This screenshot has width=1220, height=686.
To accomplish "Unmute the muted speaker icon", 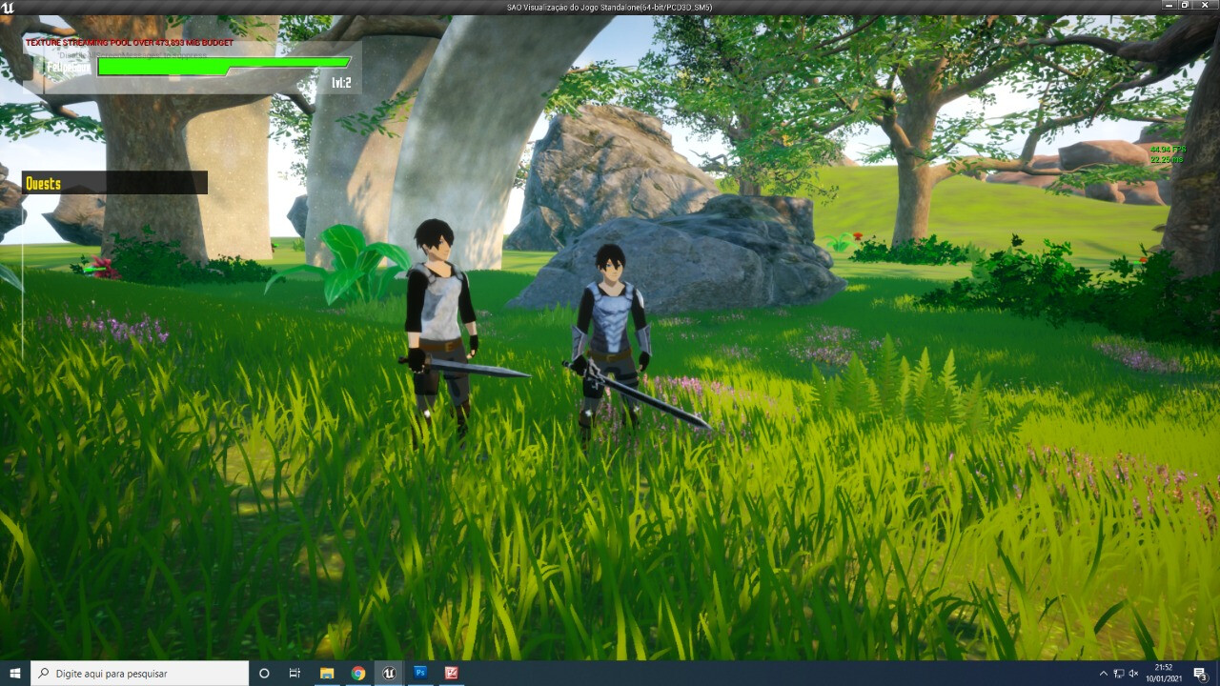I will click(1134, 674).
